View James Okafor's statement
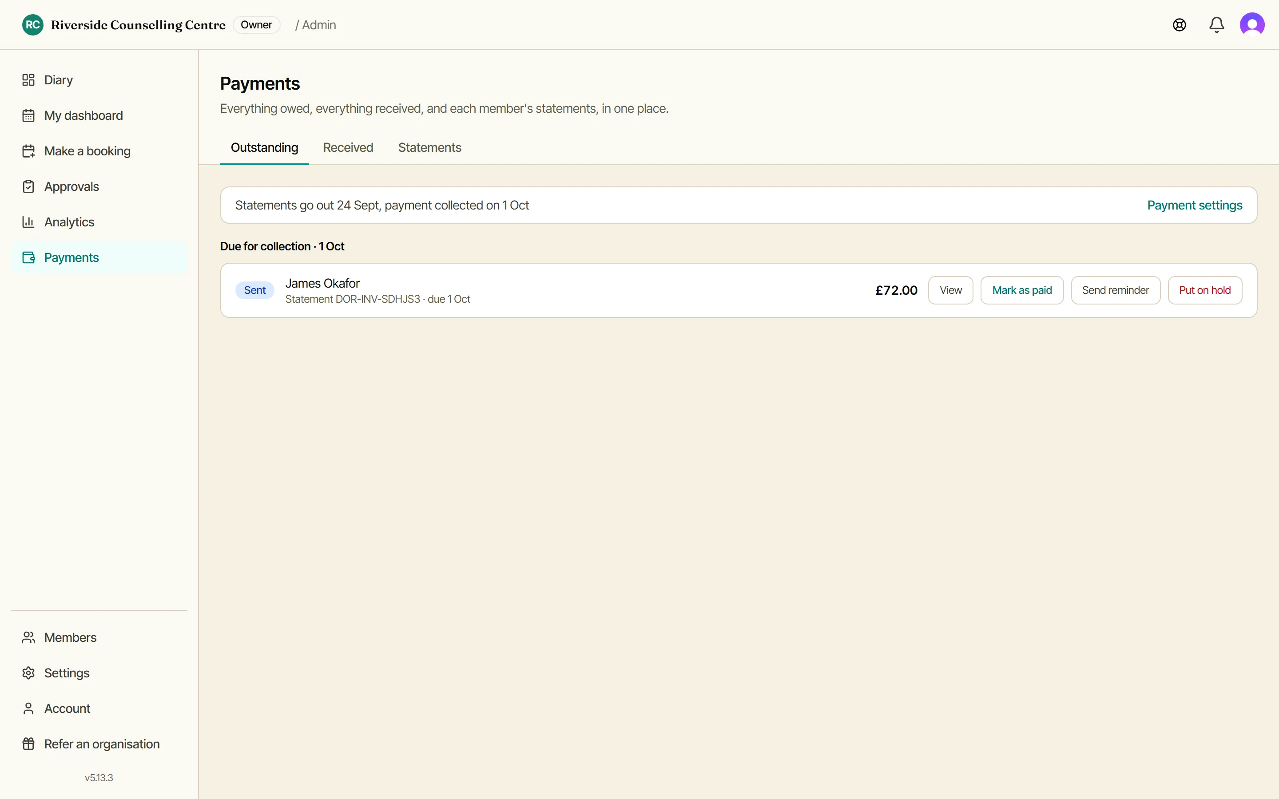 click(x=950, y=290)
